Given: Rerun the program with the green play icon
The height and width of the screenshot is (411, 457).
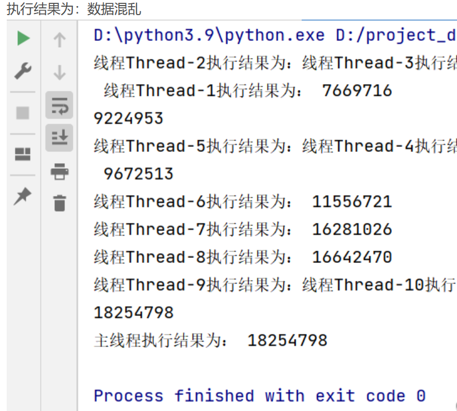Looking at the screenshot, I should pos(23,39).
